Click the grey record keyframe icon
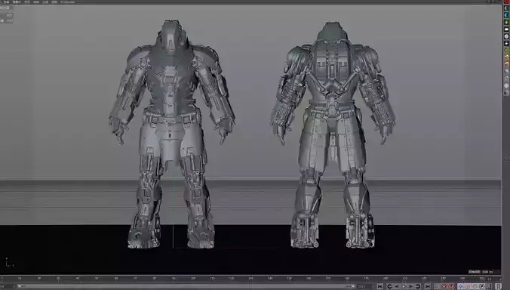 pyautogui.click(x=437, y=286)
